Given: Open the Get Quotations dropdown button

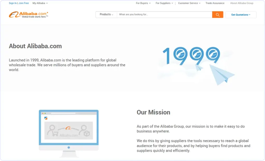Looking at the screenshot, I should tap(241, 15).
